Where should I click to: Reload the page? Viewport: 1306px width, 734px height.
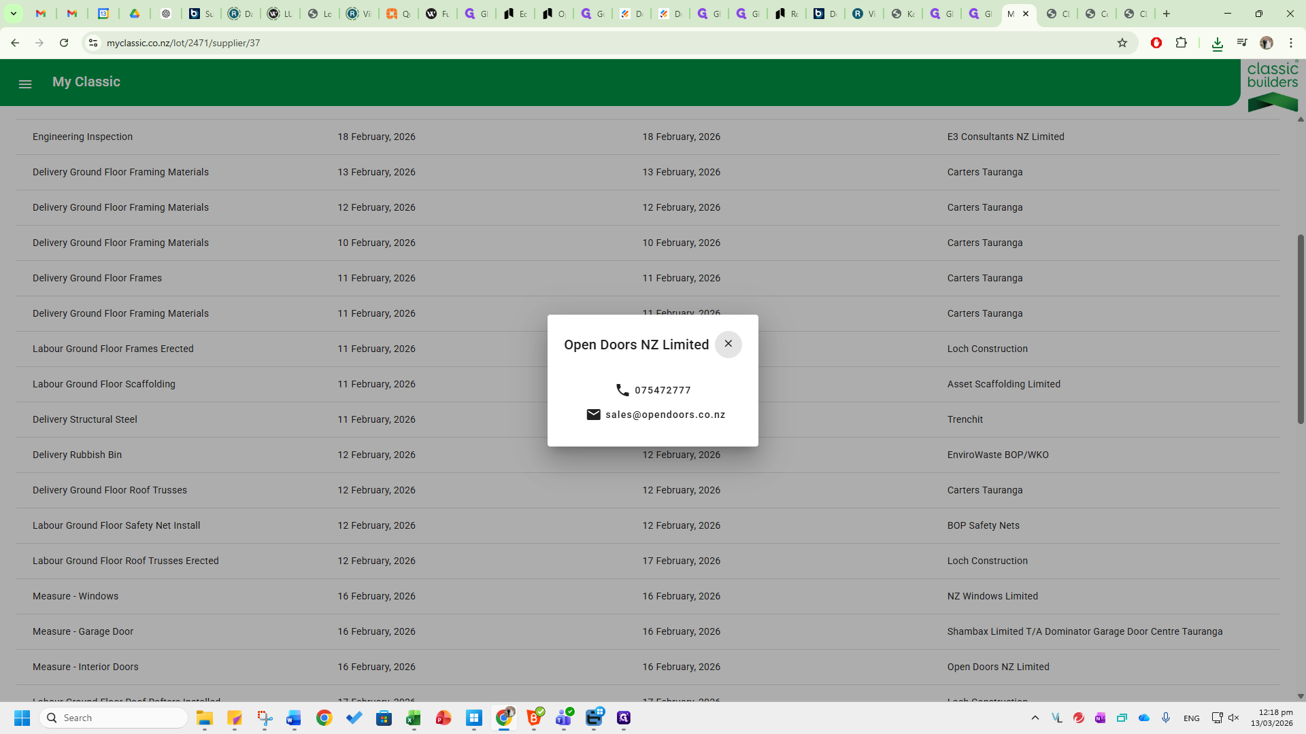pos(64,43)
